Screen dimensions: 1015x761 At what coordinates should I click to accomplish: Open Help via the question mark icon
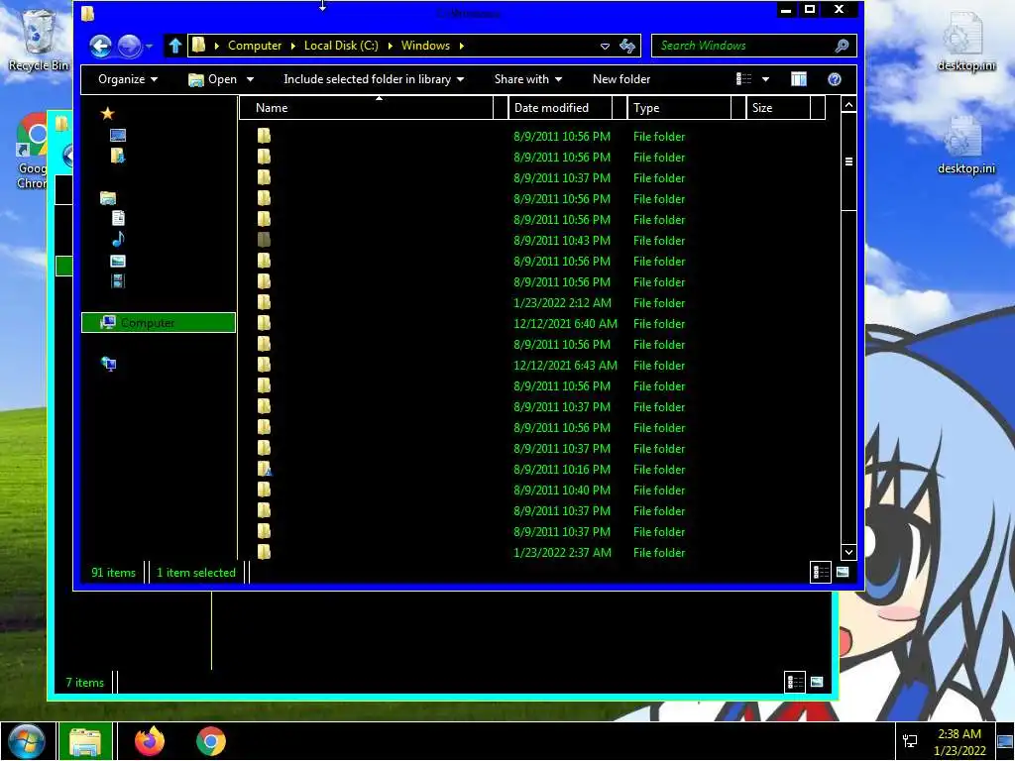coord(835,79)
